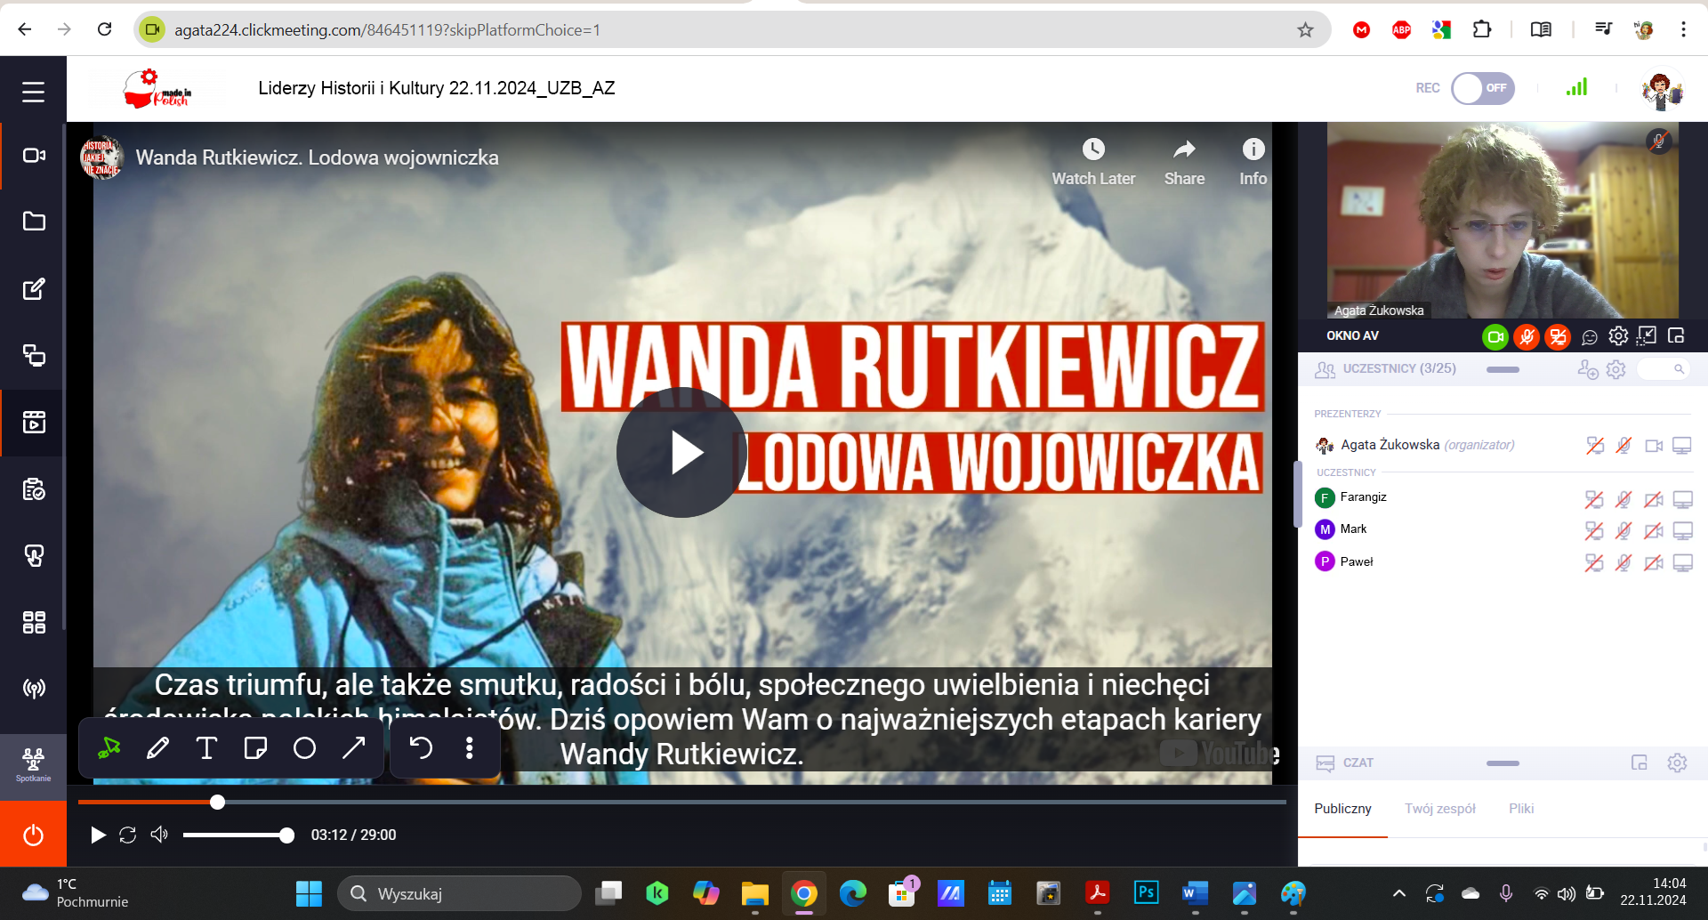This screenshot has height=920, width=1708.
Task: Expand the AV window to fullscreen
Action: pos(1647,335)
